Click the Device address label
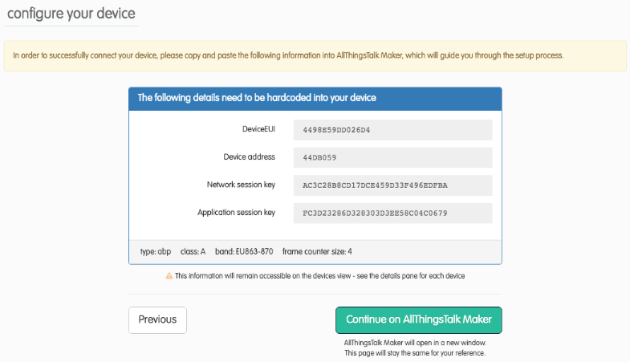The width and height of the screenshot is (630, 362). click(x=249, y=157)
